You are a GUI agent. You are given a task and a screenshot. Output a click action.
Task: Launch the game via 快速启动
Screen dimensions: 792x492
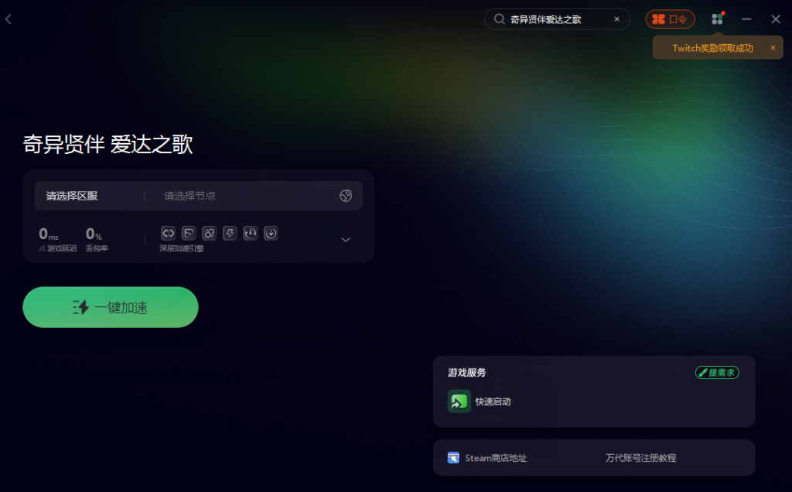point(480,401)
